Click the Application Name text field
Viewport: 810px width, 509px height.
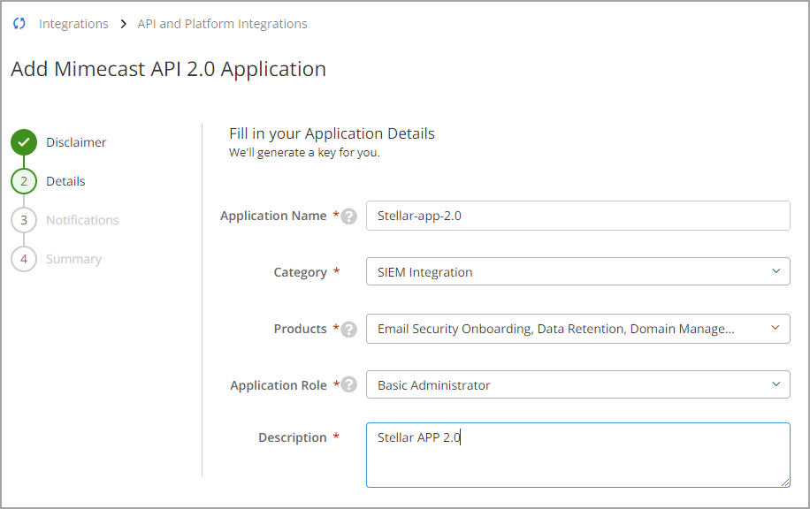(x=577, y=216)
